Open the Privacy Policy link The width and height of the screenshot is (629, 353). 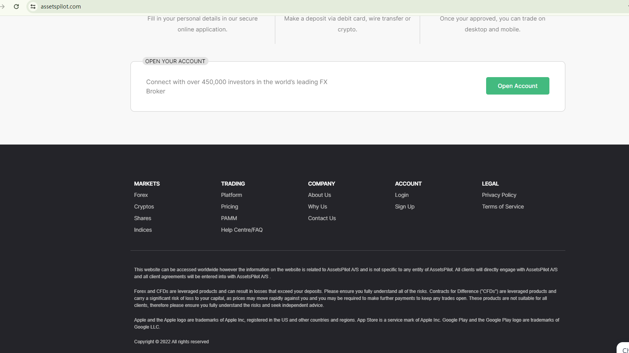499,195
